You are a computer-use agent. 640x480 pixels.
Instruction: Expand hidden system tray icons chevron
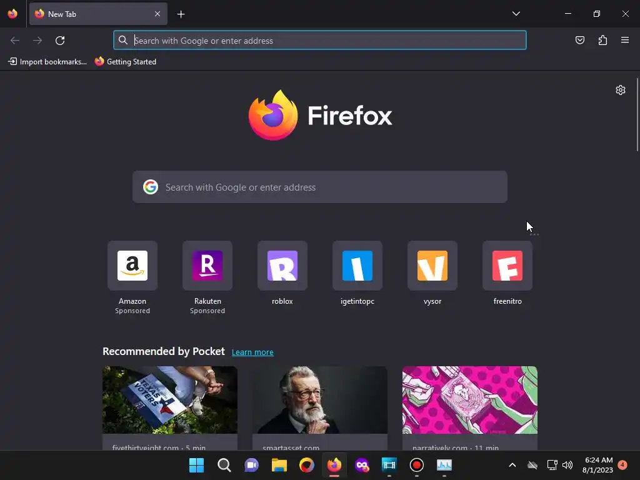point(512,465)
